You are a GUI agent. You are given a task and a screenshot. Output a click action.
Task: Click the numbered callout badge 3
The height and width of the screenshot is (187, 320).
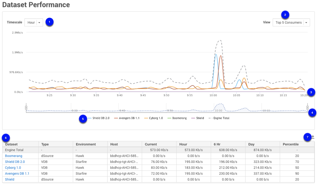pyautogui.click(x=311, y=92)
